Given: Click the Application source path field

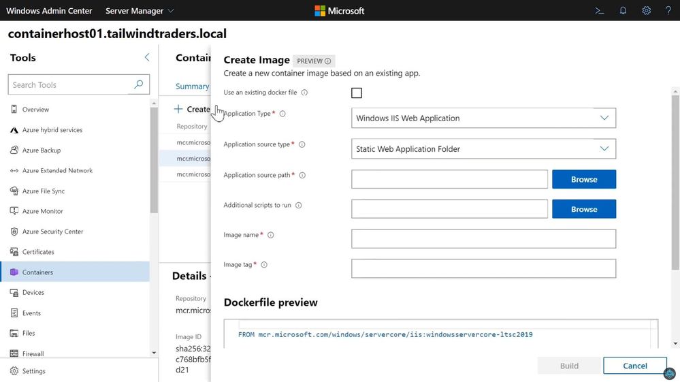Looking at the screenshot, I should [449, 179].
